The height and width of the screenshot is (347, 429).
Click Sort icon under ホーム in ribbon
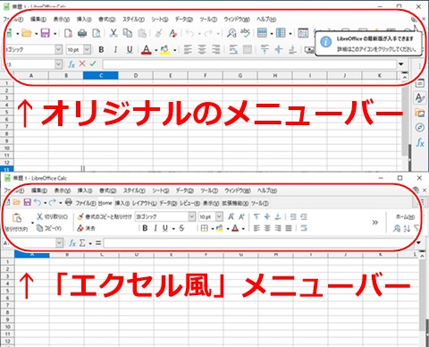click(407, 229)
